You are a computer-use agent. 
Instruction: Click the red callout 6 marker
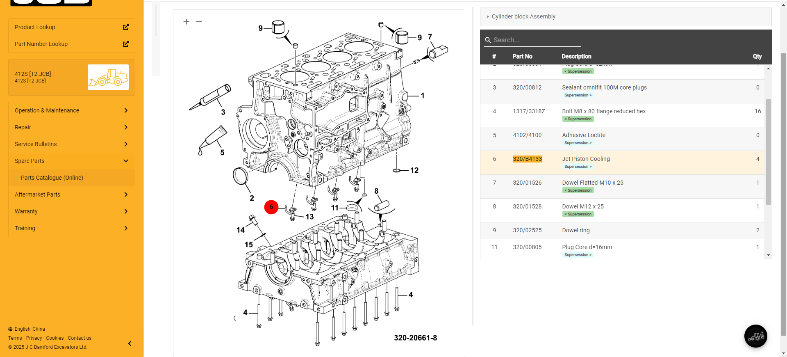[271, 207]
